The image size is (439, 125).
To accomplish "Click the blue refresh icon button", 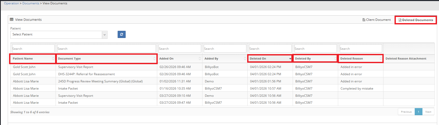I will click(122, 34).
